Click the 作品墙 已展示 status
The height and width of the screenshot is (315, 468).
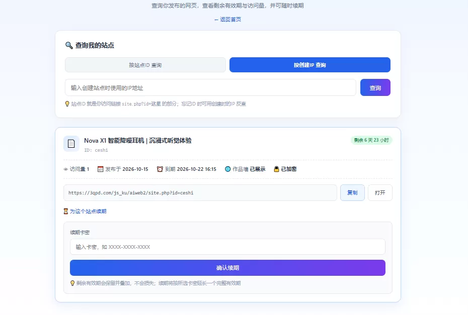245,169
